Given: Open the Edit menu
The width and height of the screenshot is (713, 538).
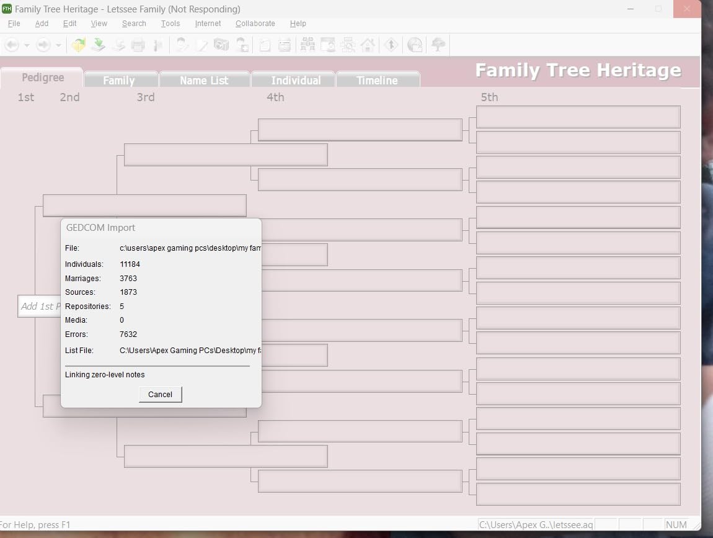Looking at the screenshot, I should (x=69, y=23).
